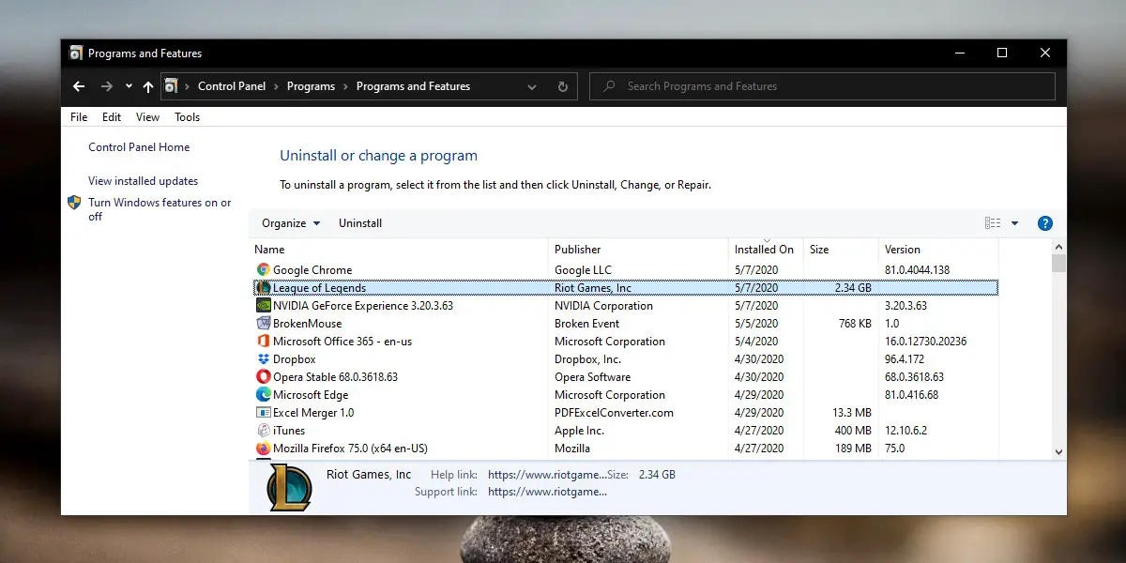Select the Google LLC publisher cell

pyautogui.click(x=583, y=270)
